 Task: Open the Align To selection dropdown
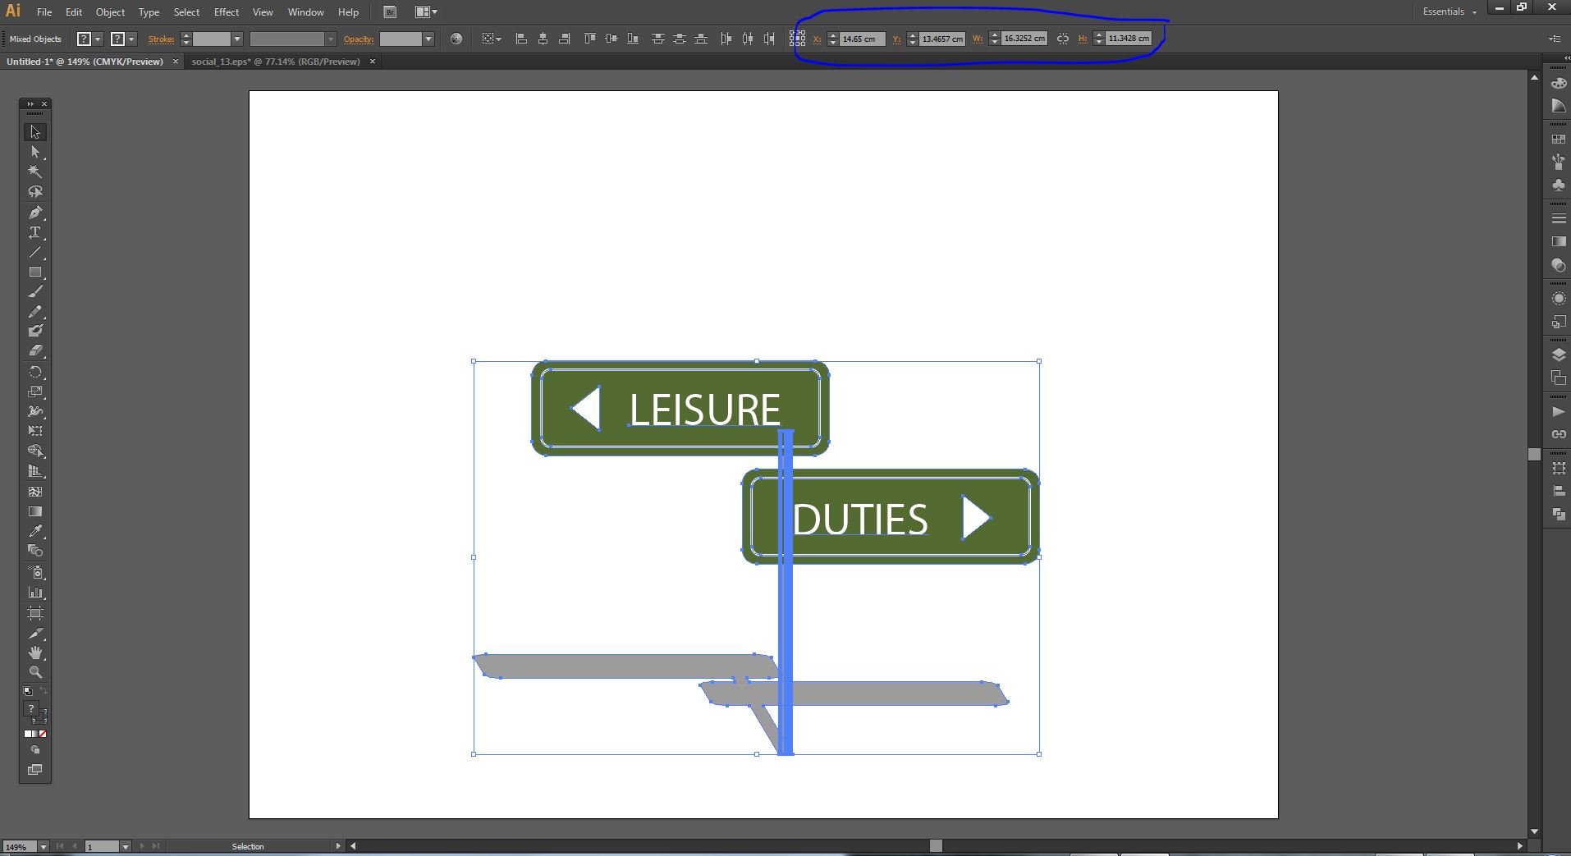point(492,39)
